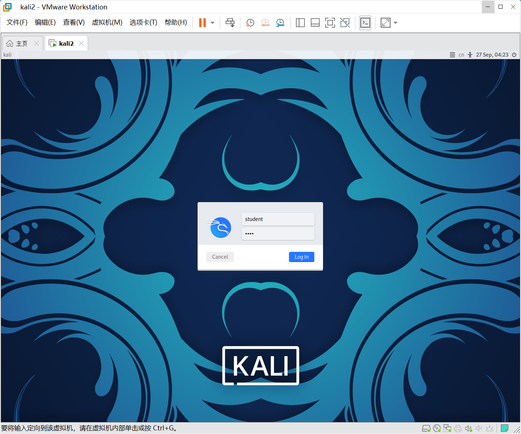Enter full screen mode from the toolbar
521x434 pixels.
[x=330, y=23]
